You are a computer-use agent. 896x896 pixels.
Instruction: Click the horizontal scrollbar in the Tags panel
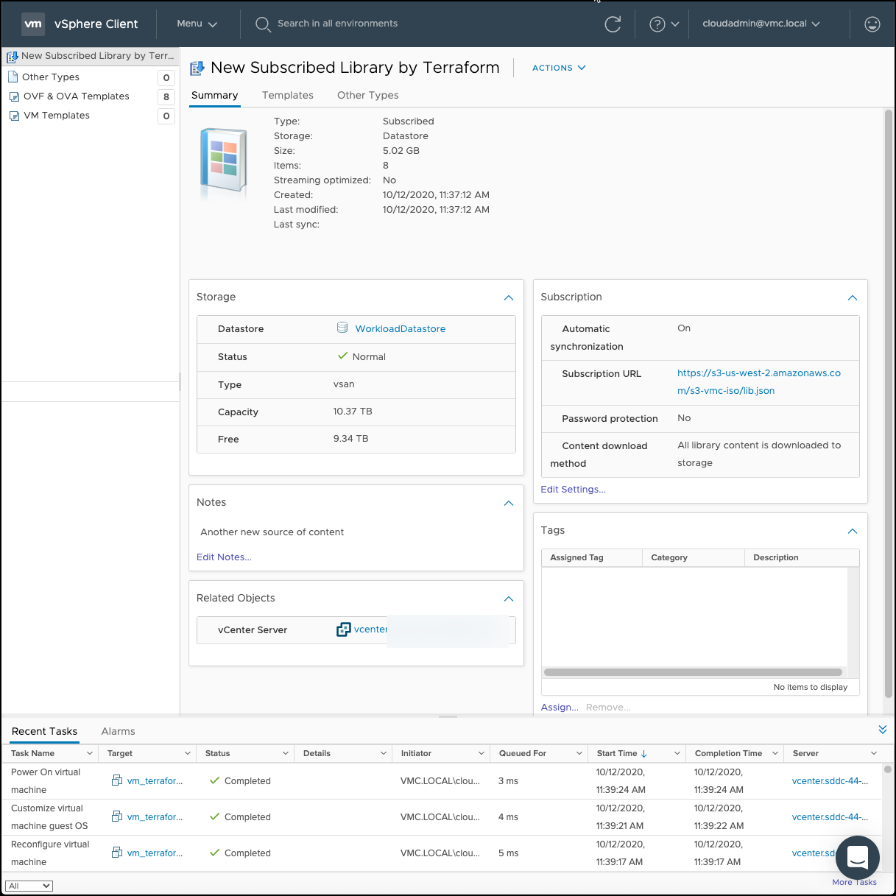[x=692, y=671]
